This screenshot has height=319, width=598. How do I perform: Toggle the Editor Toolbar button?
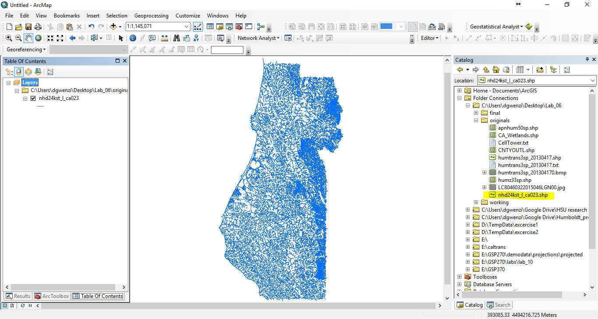coord(197,27)
